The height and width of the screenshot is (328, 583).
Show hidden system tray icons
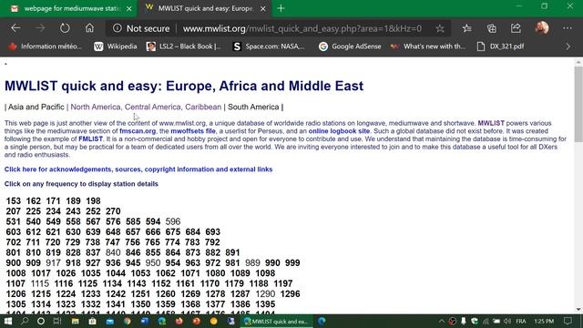pyautogui.click(x=441, y=322)
